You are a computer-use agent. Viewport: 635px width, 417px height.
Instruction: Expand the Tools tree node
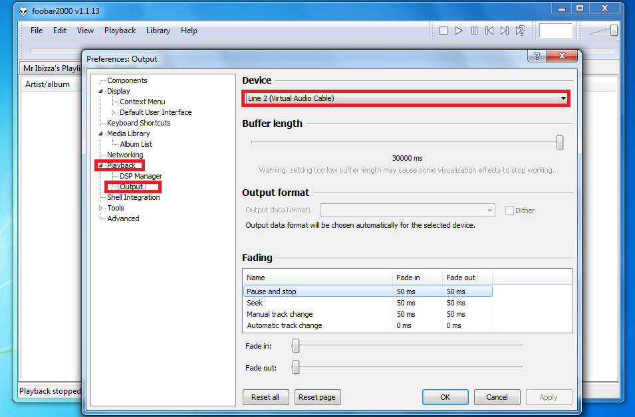(x=101, y=208)
